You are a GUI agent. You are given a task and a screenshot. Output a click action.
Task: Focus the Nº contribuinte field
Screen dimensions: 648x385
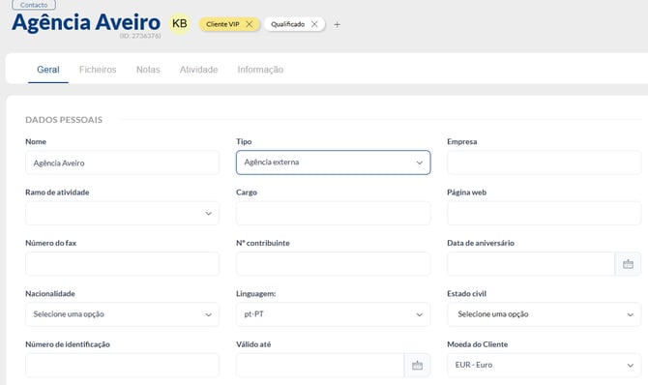(333, 264)
